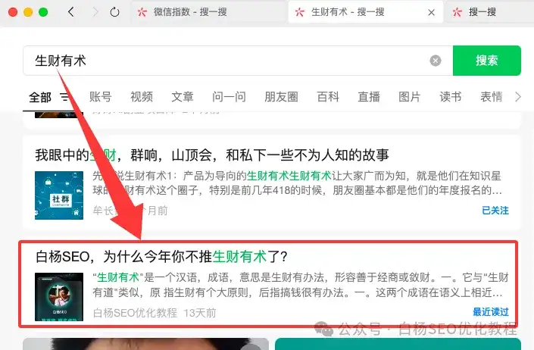Select the 全部 filter tab

coord(40,98)
